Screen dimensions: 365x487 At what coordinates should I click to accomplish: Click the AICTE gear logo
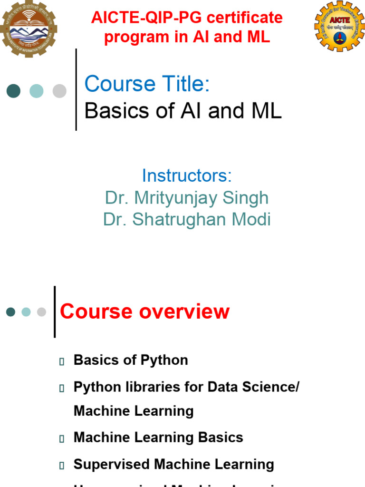(x=339, y=27)
